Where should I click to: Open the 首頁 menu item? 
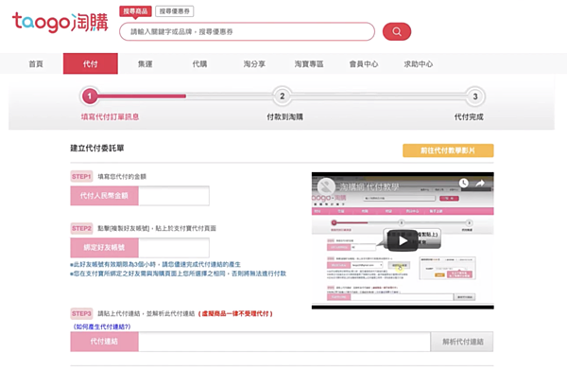(x=36, y=63)
